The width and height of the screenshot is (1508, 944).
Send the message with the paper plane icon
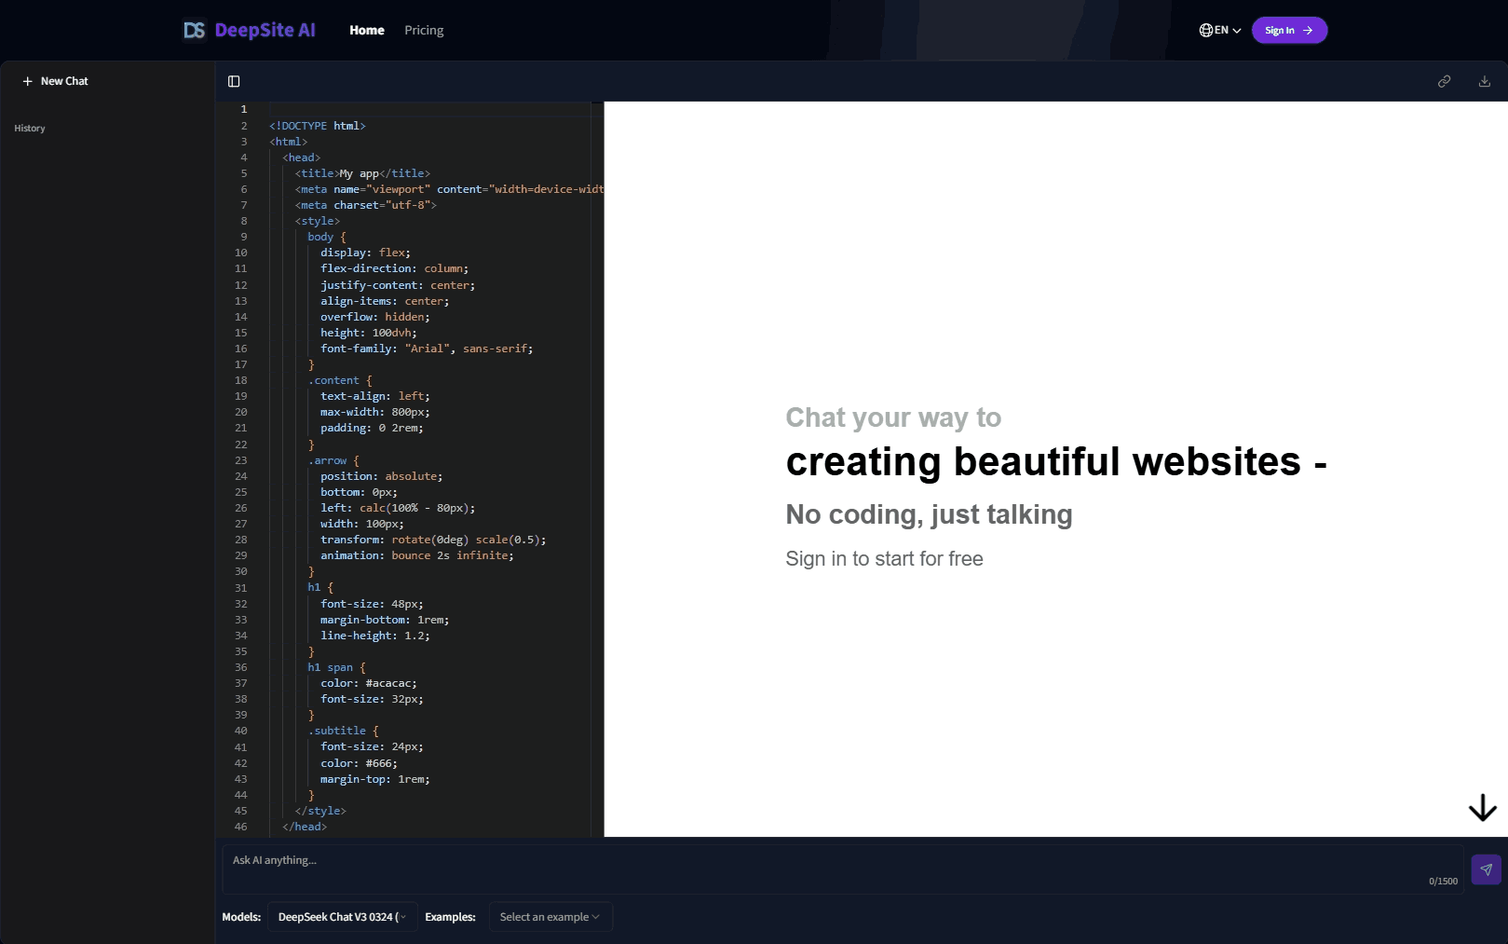click(1486, 869)
